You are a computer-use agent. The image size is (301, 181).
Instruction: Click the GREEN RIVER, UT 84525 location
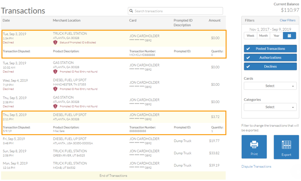click(69, 155)
